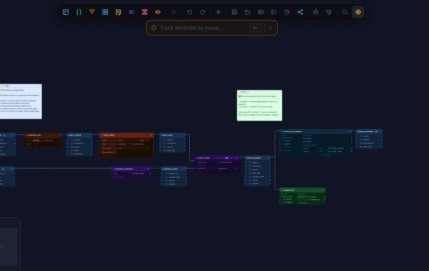Close the track attribute search bar
Image resolution: width=429 pixels, height=271 pixels.
pyautogui.click(x=270, y=28)
